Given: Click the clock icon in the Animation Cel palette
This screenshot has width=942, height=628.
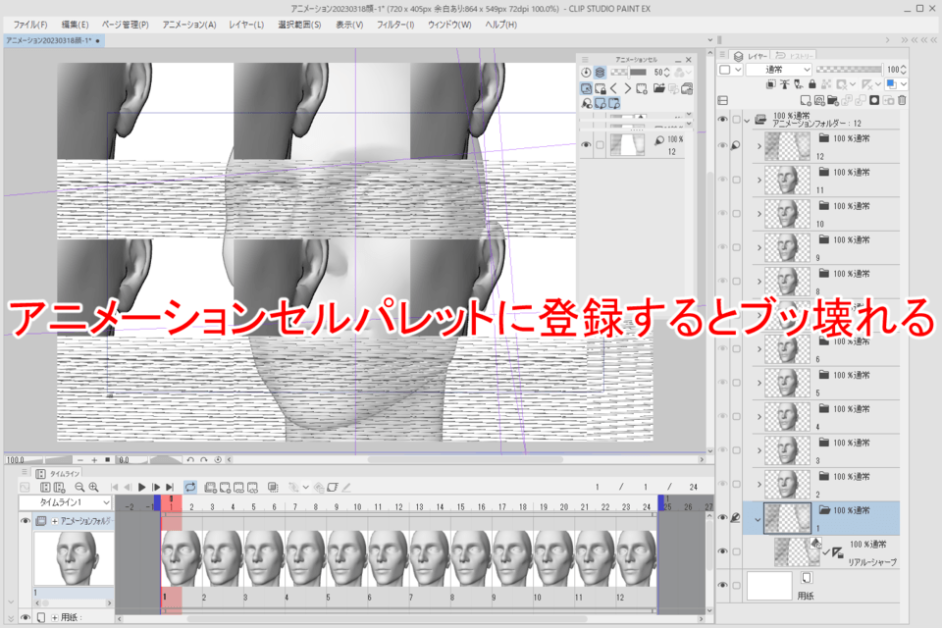Looking at the screenshot, I should [x=586, y=72].
